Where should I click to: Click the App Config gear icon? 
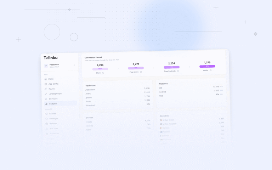click(x=46, y=84)
